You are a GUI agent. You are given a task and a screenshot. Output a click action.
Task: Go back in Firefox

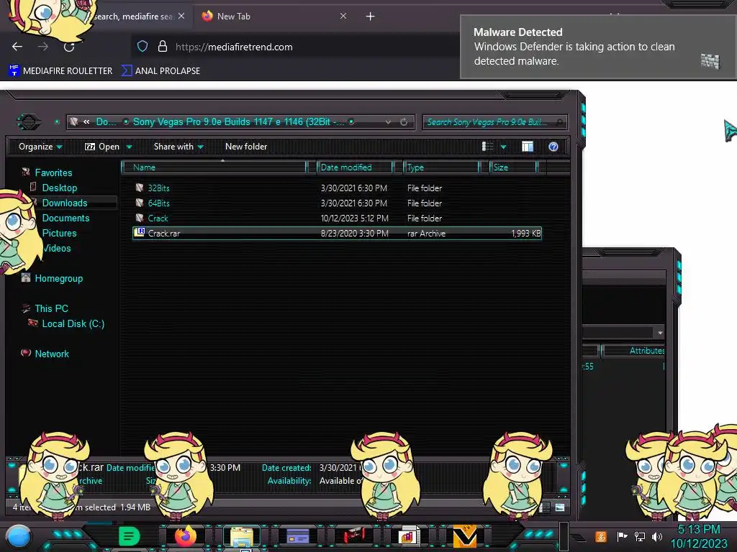17,47
